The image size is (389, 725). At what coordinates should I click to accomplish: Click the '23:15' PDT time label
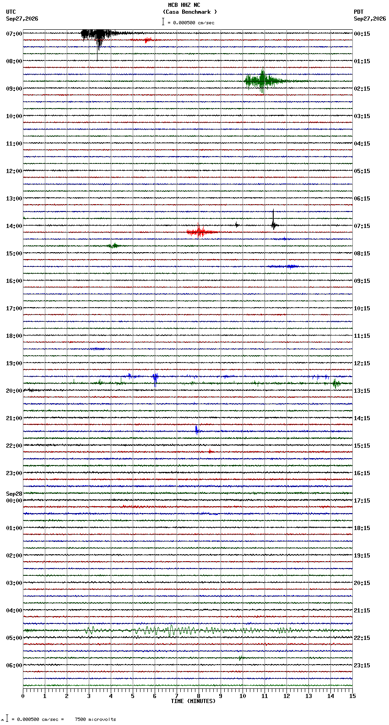[362, 665]
